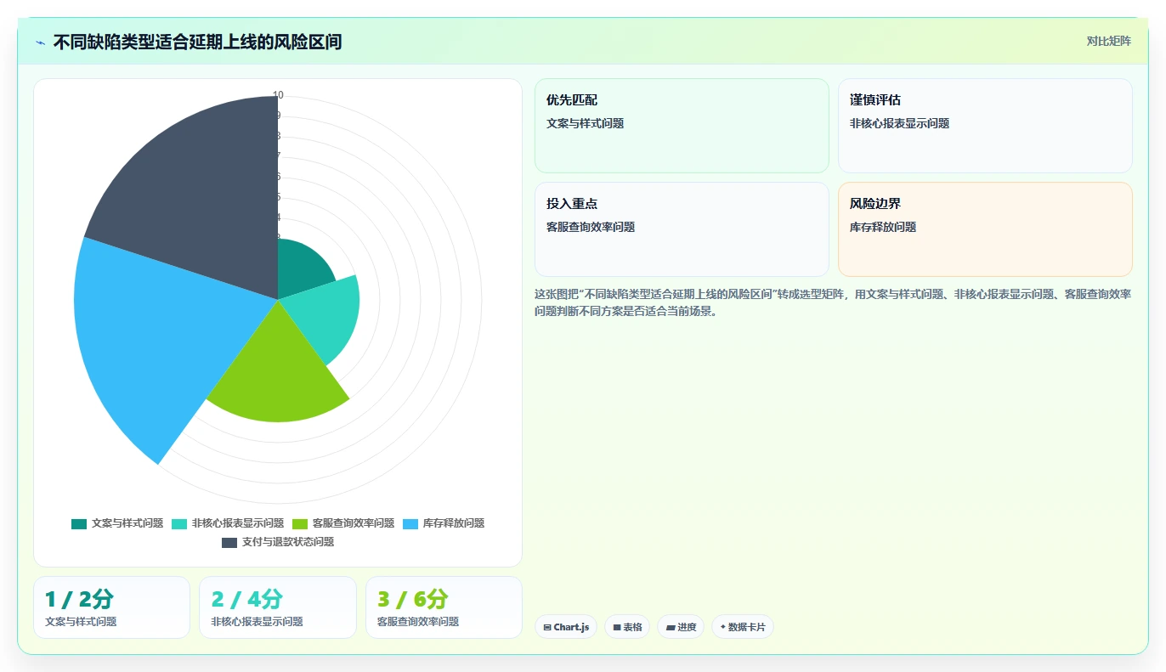Hide 文案与样式问题 via its legend label
1166x672 pixels.
click(127, 523)
